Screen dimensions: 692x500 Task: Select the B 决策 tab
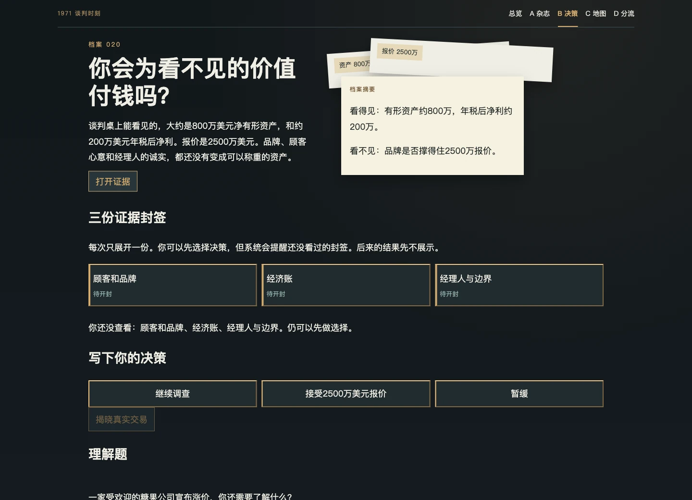click(x=568, y=13)
